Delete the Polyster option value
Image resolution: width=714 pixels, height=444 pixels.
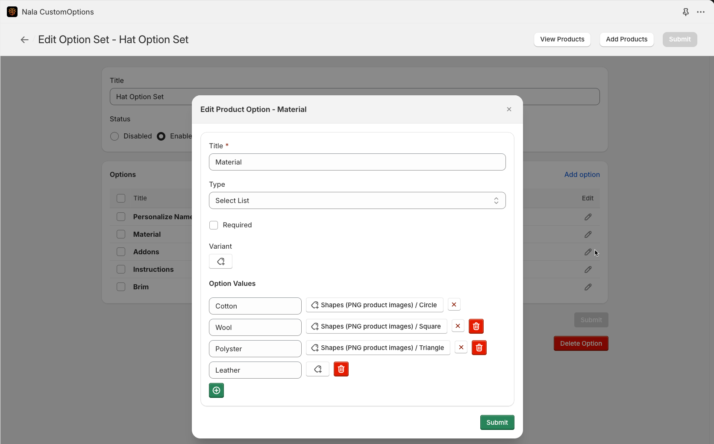pos(479,348)
